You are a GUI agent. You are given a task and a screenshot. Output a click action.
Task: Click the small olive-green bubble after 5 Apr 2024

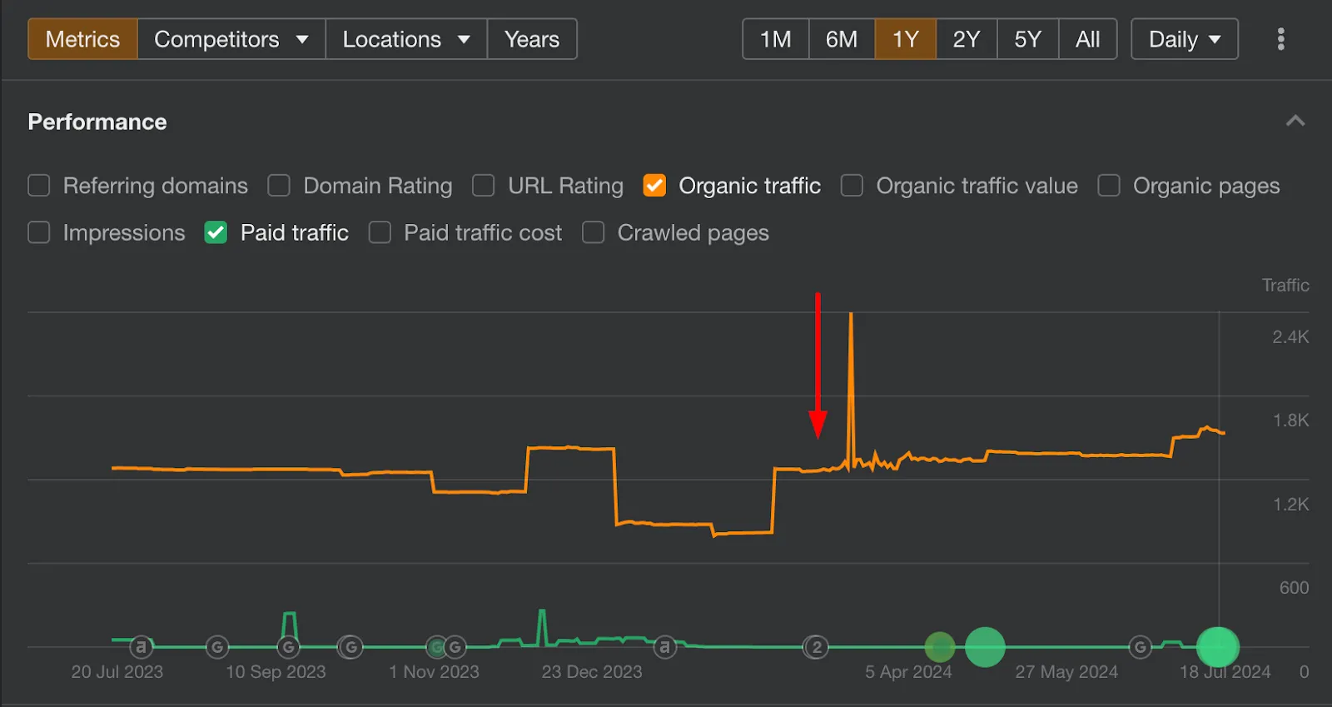click(x=940, y=647)
